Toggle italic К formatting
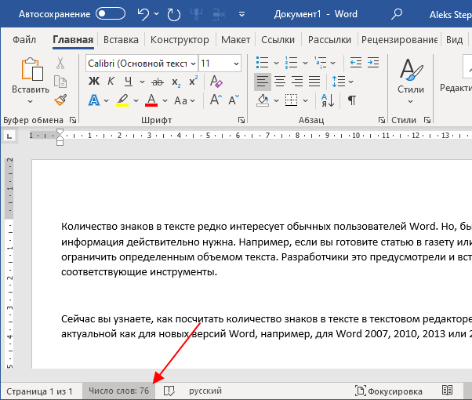 click(111, 82)
